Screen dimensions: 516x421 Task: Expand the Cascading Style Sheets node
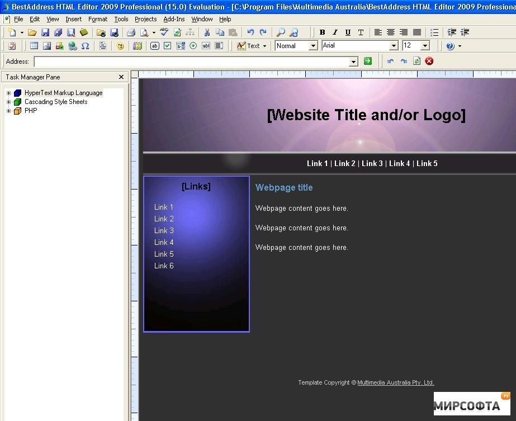coord(8,102)
